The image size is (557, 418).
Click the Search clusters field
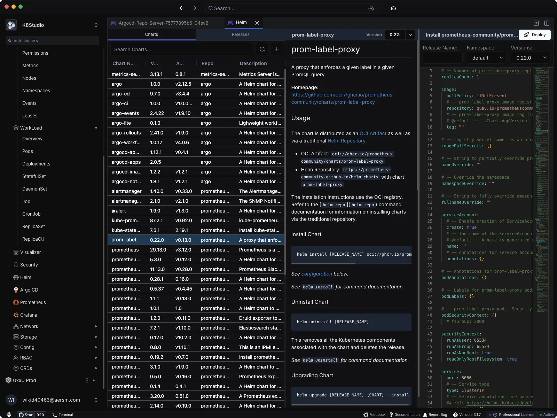[x=52, y=41]
